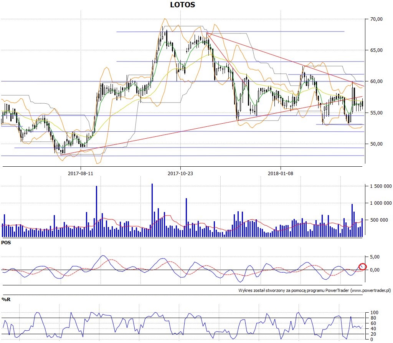Select the 40 level on %R axis
This screenshot has width=393, height=343.
[373, 329]
